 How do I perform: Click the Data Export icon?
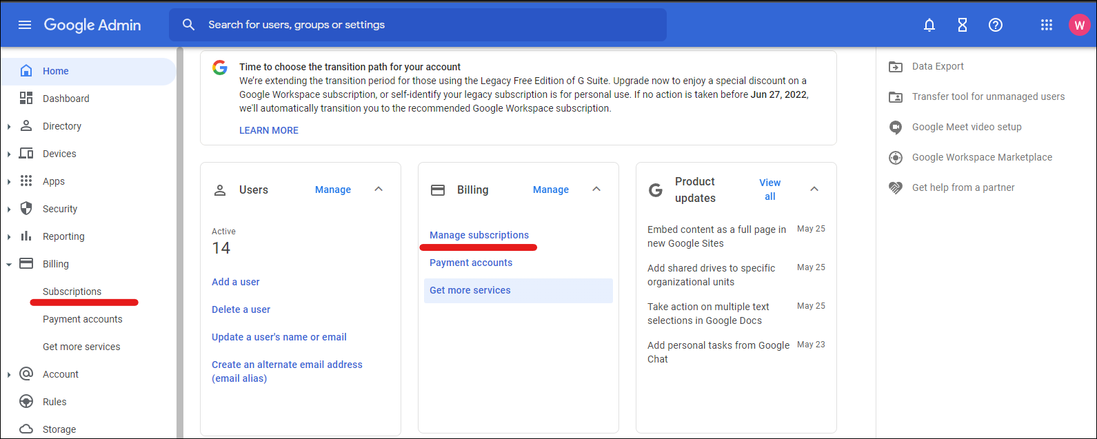point(896,67)
